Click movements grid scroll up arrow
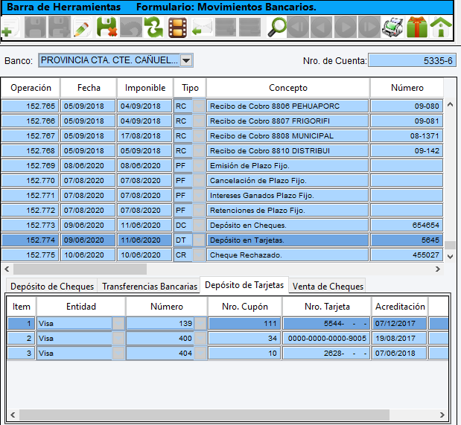This screenshot has height=425, width=461. click(450, 104)
